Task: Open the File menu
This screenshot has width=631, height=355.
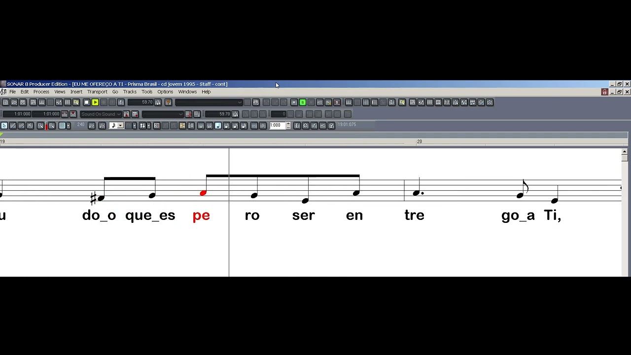Action: (x=12, y=92)
